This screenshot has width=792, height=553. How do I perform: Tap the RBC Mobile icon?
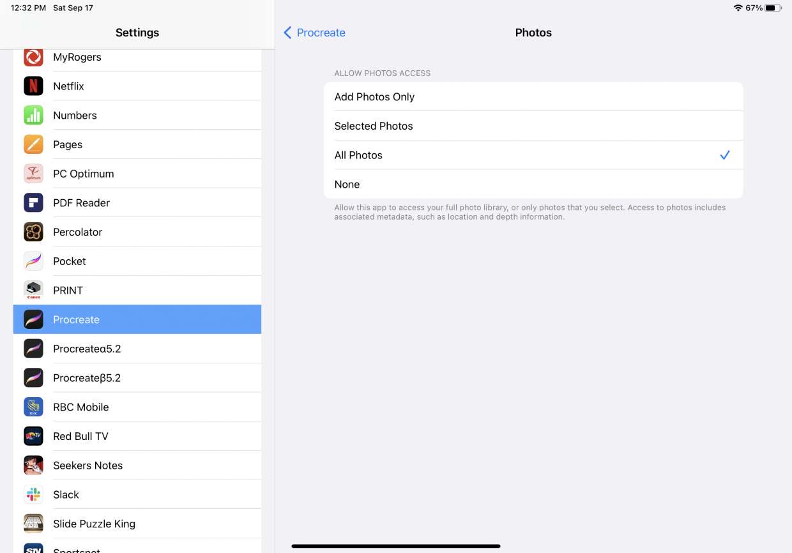coord(33,407)
